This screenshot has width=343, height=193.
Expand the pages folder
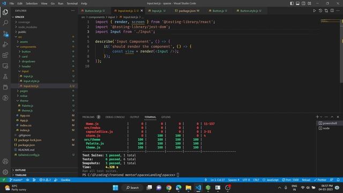[44, 91]
